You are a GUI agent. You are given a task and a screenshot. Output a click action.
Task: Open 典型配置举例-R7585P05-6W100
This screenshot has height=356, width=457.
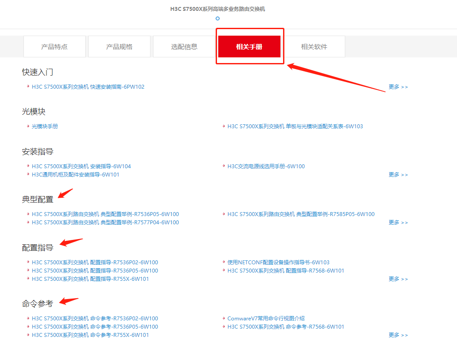tap(301, 214)
